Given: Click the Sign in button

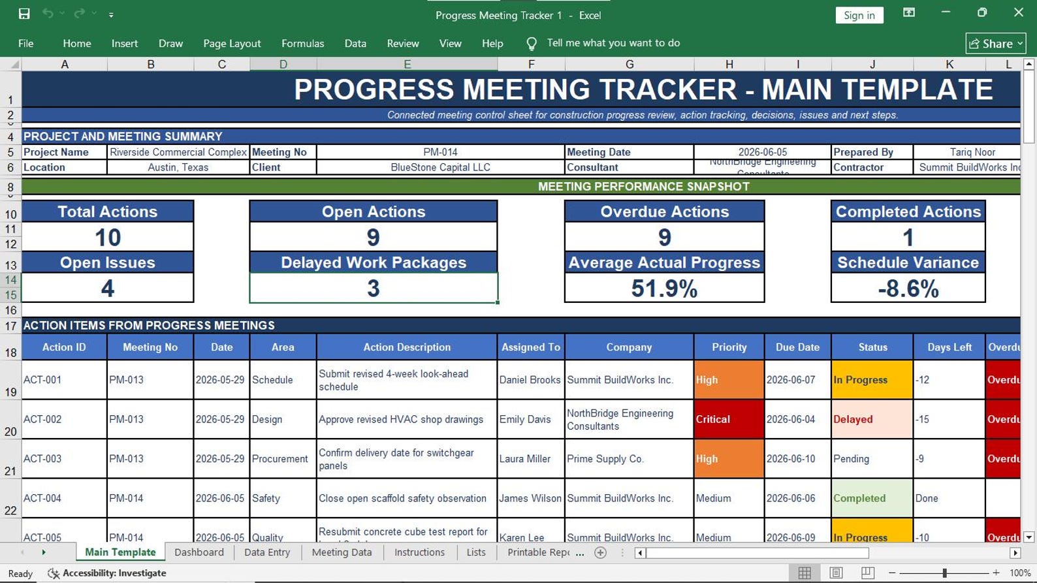Looking at the screenshot, I should coord(859,15).
